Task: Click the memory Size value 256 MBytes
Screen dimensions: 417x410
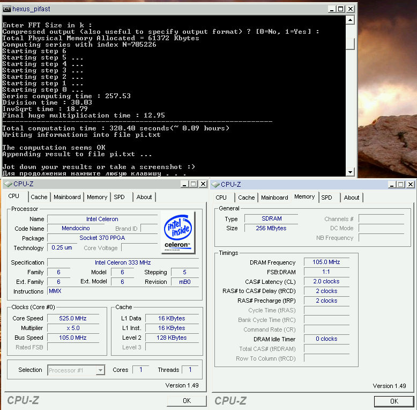Action: pos(271,228)
